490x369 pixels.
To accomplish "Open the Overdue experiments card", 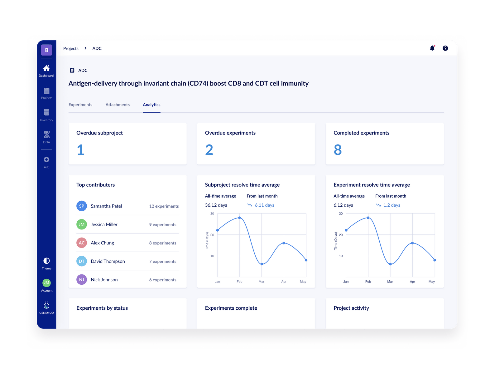I will pos(256,144).
